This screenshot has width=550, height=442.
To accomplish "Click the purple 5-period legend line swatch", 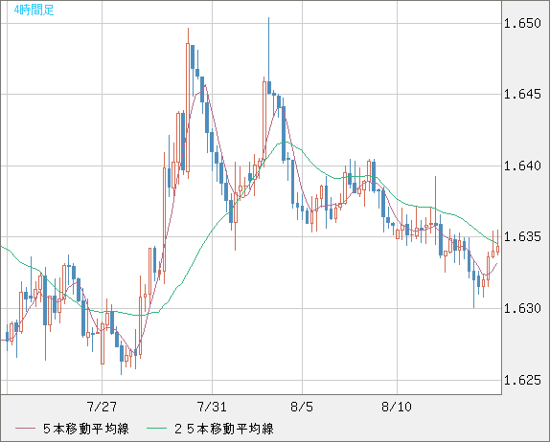I will [25, 429].
